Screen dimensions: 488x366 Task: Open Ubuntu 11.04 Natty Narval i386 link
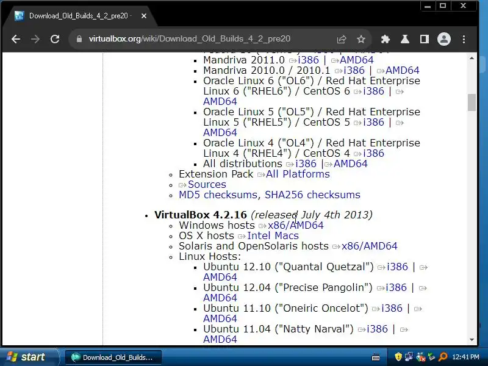pyautogui.click(x=377, y=329)
